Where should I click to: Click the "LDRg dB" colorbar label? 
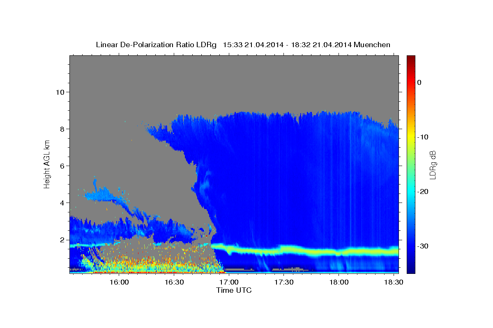432,164
